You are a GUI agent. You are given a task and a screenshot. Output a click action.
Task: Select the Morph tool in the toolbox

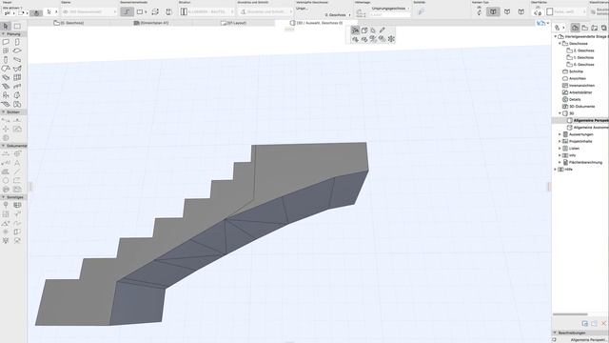[x=17, y=95]
